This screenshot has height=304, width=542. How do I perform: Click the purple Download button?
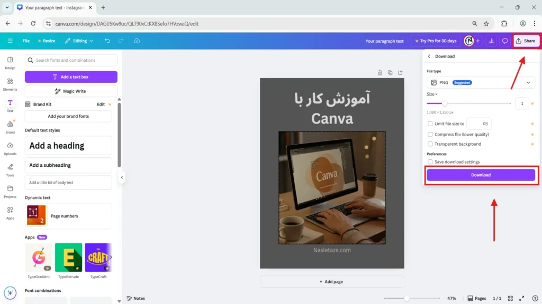tap(481, 175)
